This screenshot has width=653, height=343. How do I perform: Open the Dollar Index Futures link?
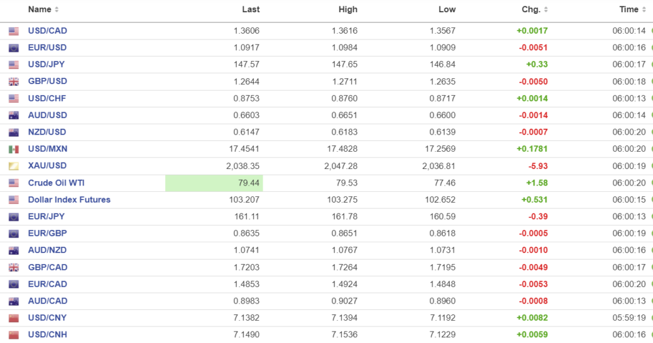pyautogui.click(x=69, y=200)
